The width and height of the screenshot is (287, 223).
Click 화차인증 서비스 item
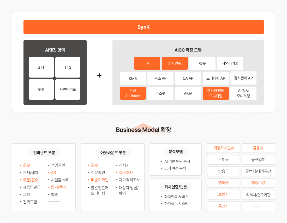[x=176, y=197]
